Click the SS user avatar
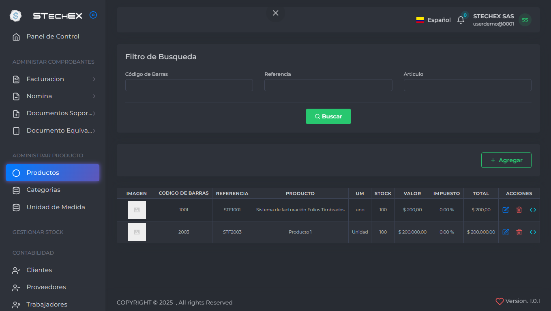Viewport: 551px width, 311px height. point(525,20)
